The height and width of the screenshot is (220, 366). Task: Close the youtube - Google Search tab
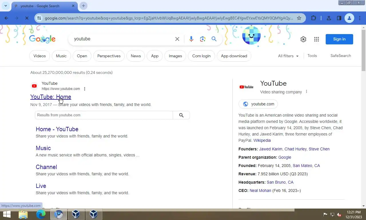point(73,6)
